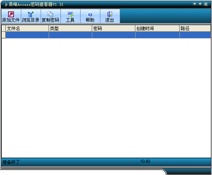Viewport: 212px width, 175px height.
Task: Select the highlighted row's selector cell
Action: tap(4, 35)
